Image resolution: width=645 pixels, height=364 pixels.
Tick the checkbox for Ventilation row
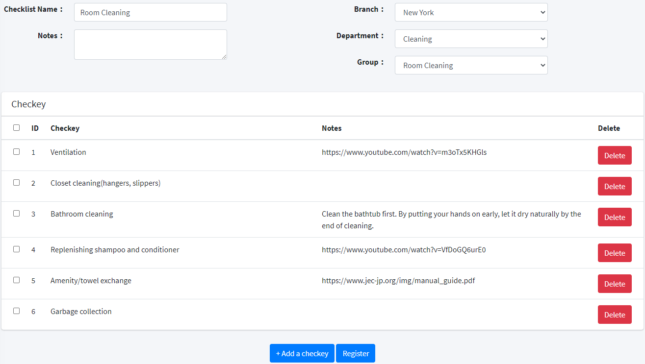point(17,152)
